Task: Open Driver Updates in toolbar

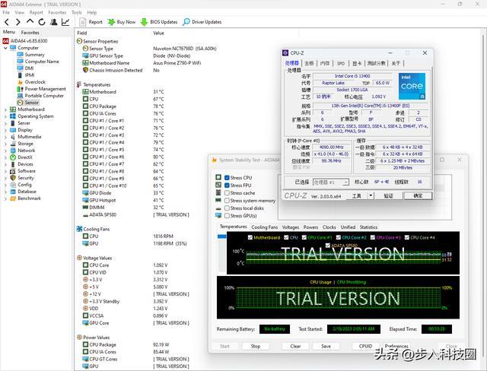Action: click(202, 22)
